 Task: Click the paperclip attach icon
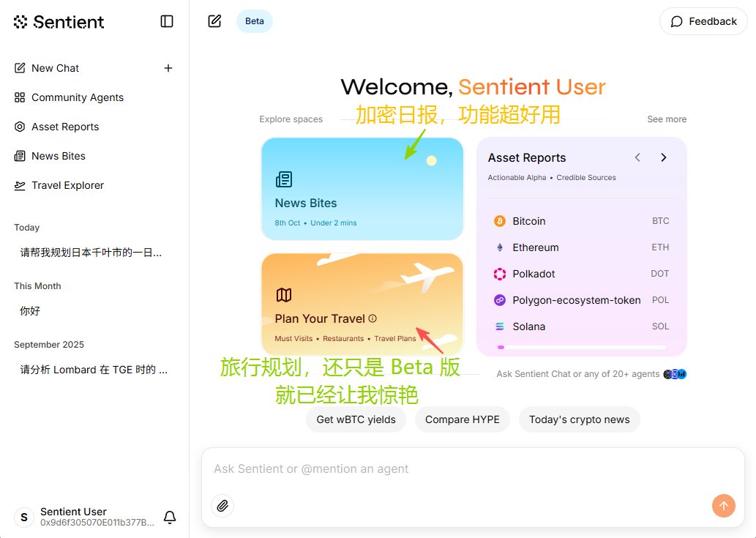[x=222, y=506]
